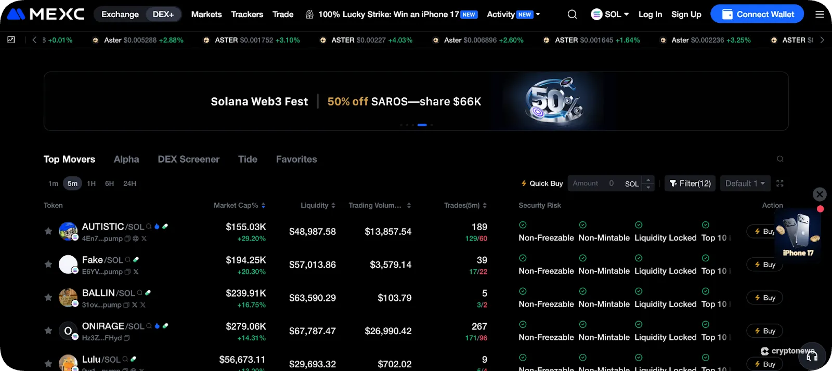Click the token list search icon
Image resolution: width=832 pixels, height=371 pixels.
pyautogui.click(x=779, y=159)
